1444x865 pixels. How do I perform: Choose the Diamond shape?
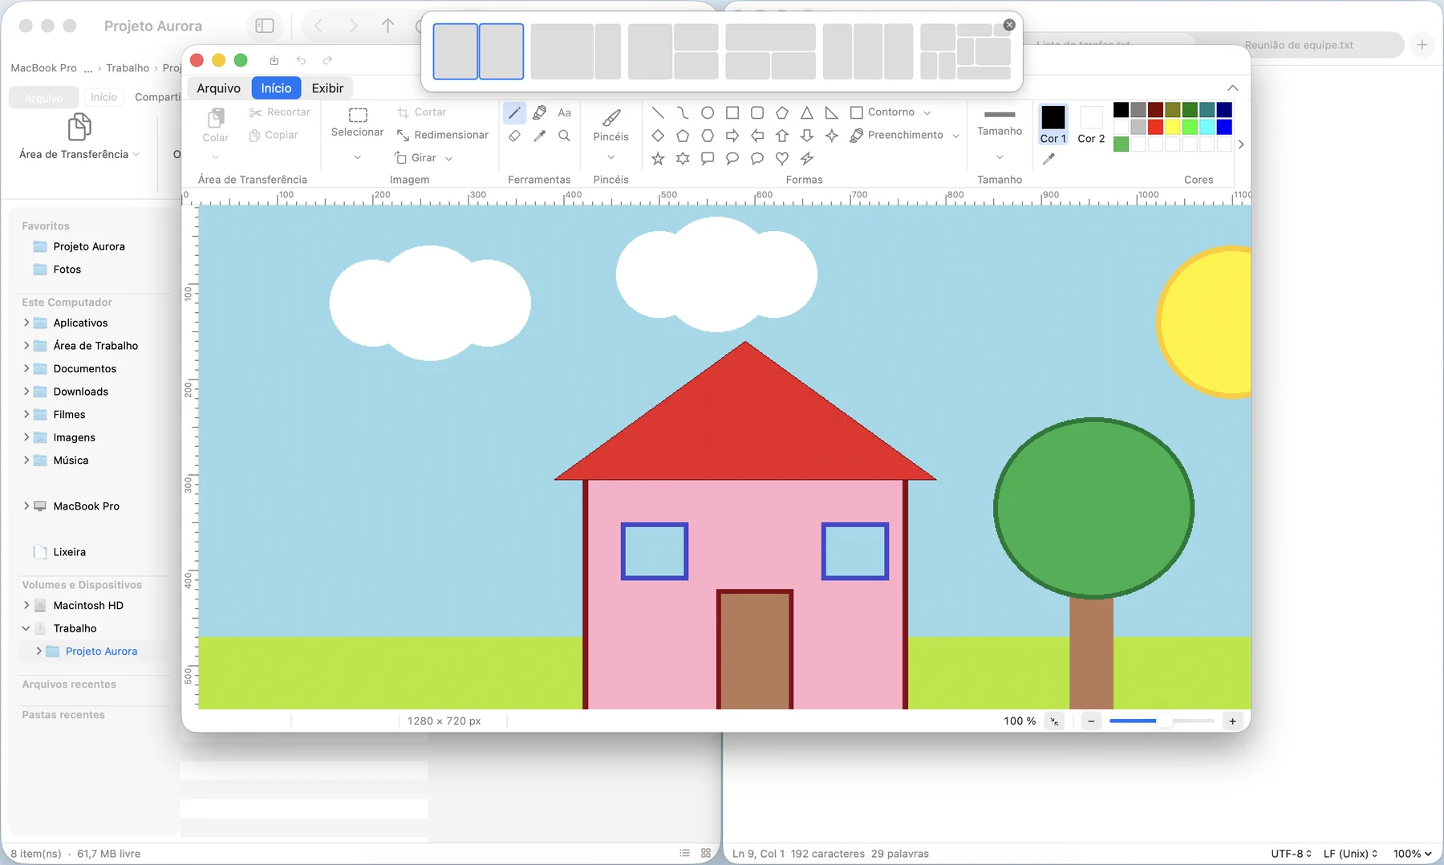pyautogui.click(x=658, y=136)
